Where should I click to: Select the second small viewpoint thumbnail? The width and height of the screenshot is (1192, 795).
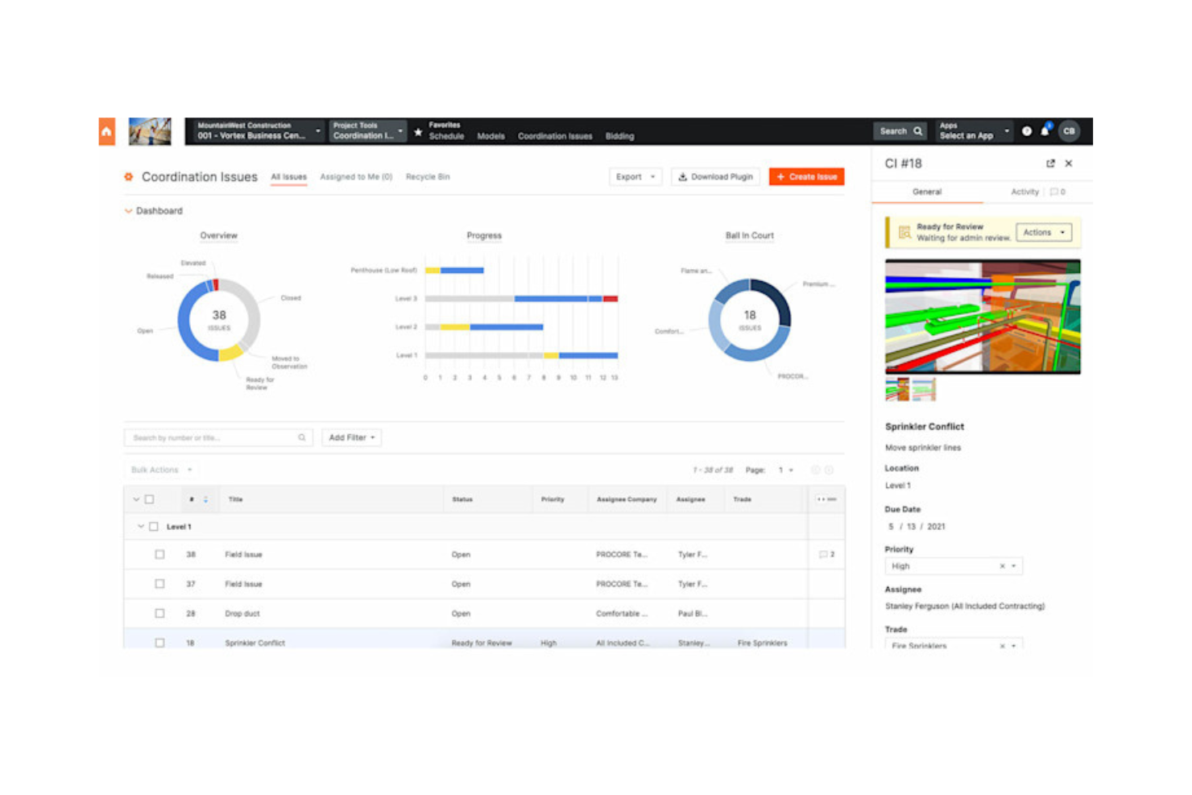[x=924, y=389]
